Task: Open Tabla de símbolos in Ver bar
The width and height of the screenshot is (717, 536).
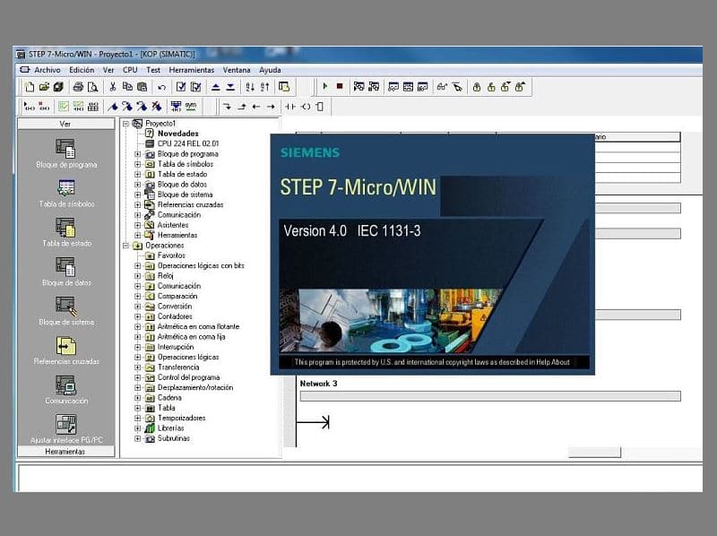Action: point(65,193)
